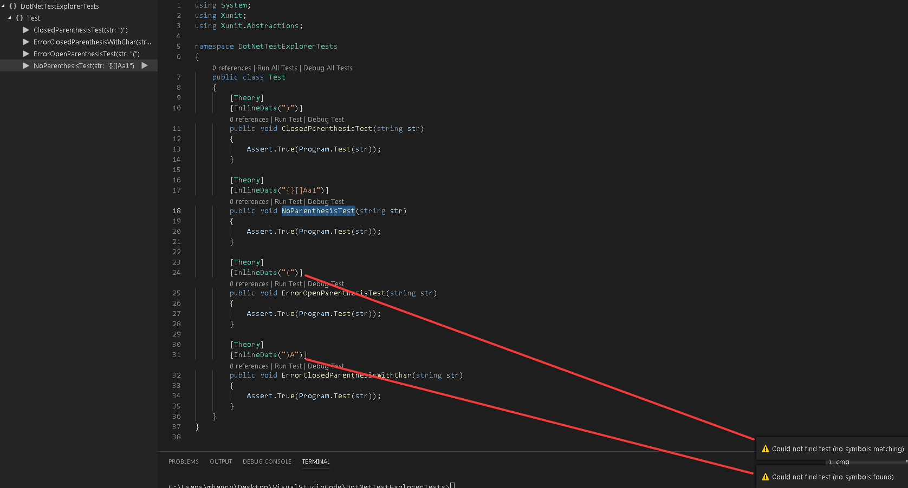Run NoParenthesisTest via its left play icon

[26, 65]
